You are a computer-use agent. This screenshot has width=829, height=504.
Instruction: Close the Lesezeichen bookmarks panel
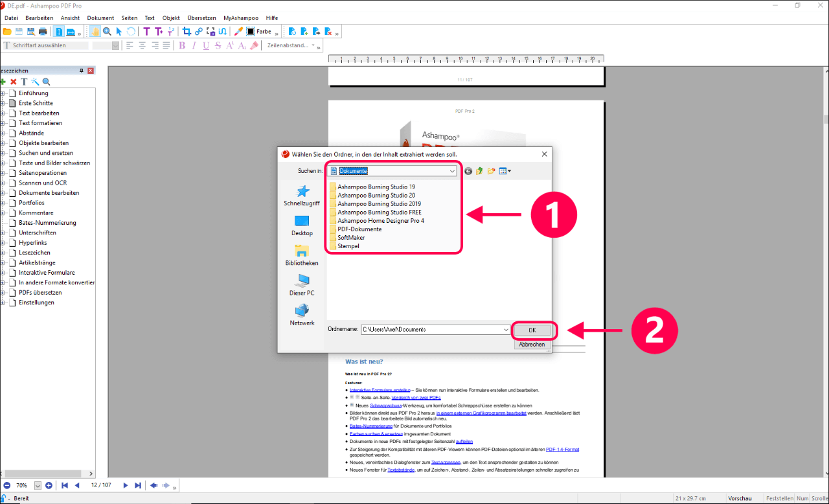pos(91,71)
